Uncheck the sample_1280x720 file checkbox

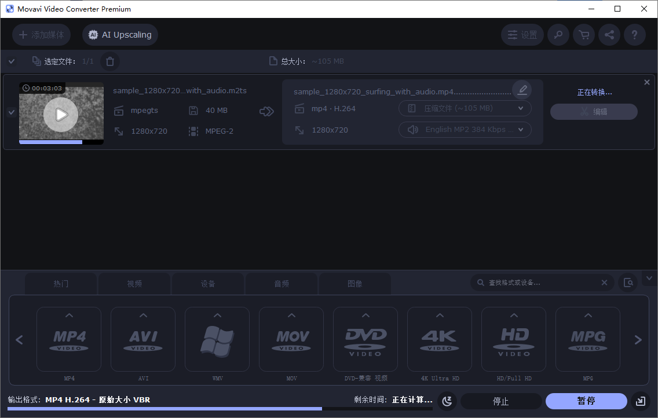(12, 112)
